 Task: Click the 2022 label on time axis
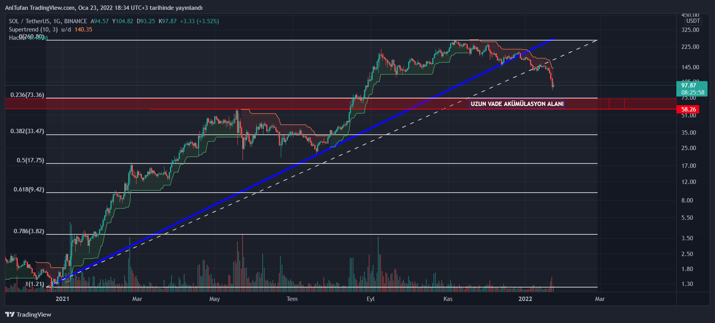pyautogui.click(x=525, y=299)
